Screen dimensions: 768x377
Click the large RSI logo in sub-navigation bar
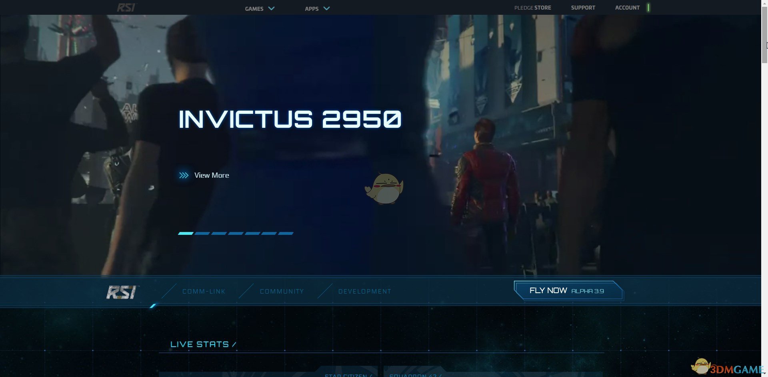(121, 292)
